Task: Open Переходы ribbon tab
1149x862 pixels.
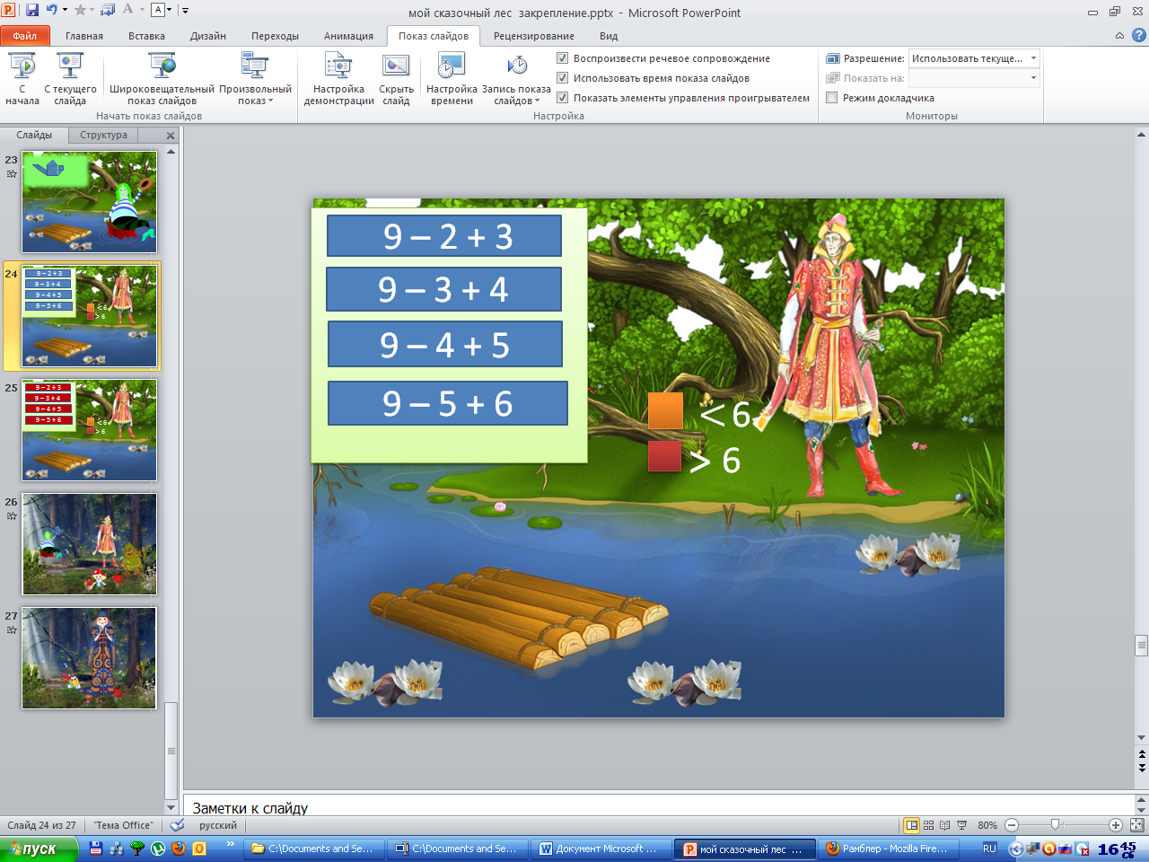Action: 275,36
